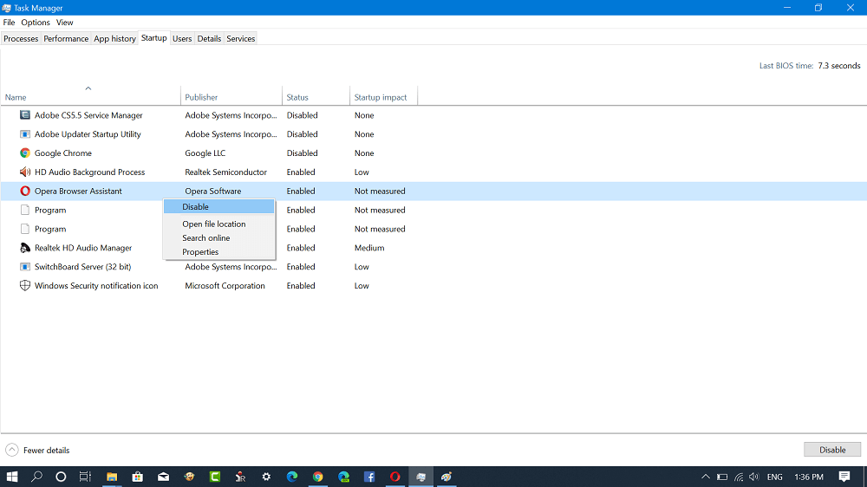The image size is (867, 487).
Task: Choose Open file location in context menu
Action: click(219, 224)
